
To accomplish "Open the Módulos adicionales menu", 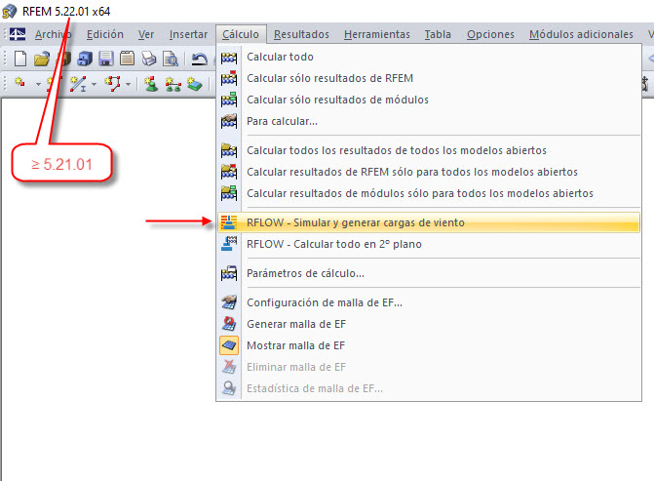I will click(581, 34).
